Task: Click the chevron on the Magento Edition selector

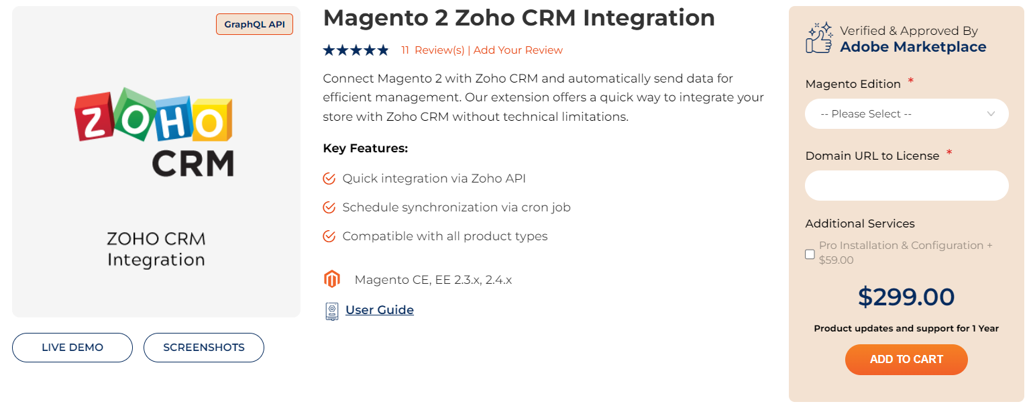Action: tap(992, 113)
